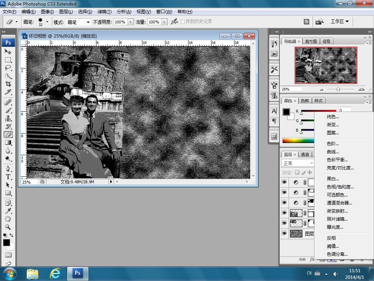Select the Hand tool

(x=8, y=219)
